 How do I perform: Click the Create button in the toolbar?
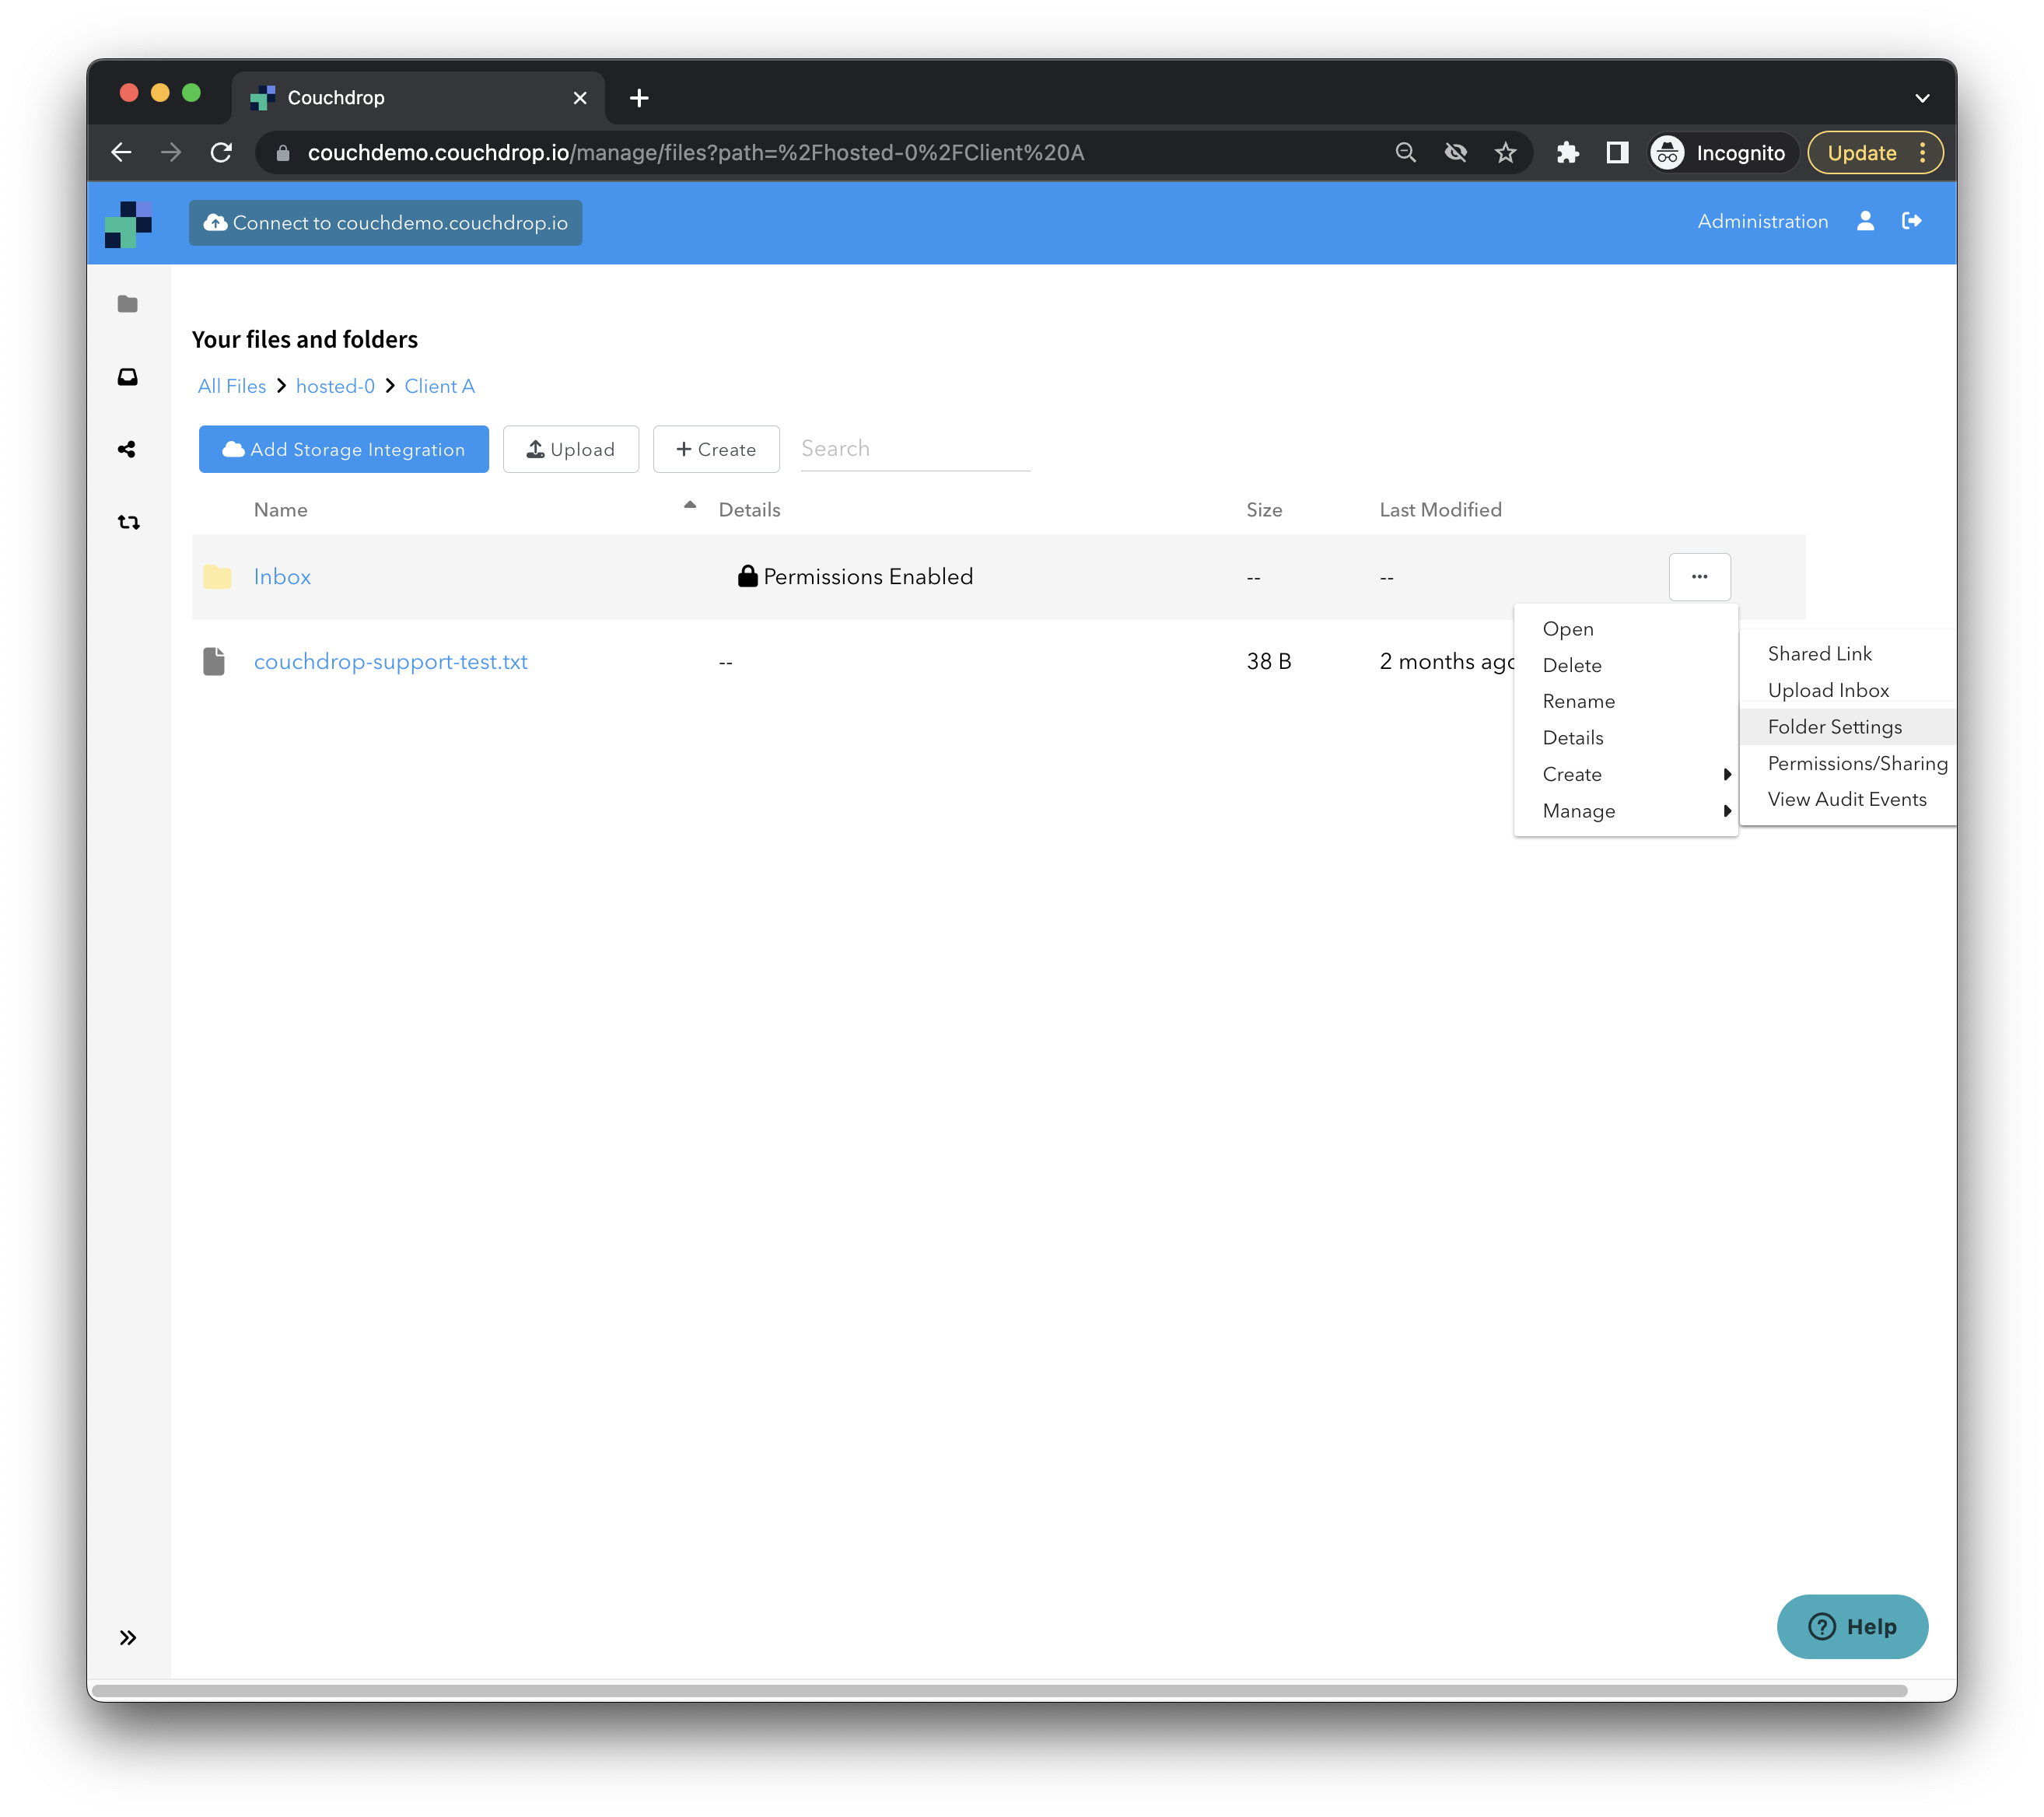click(x=715, y=449)
